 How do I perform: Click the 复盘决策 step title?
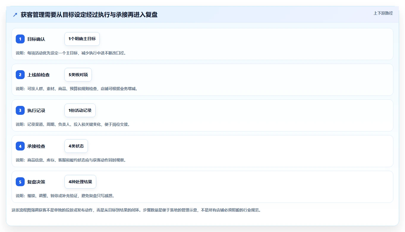(x=36, y=182)
